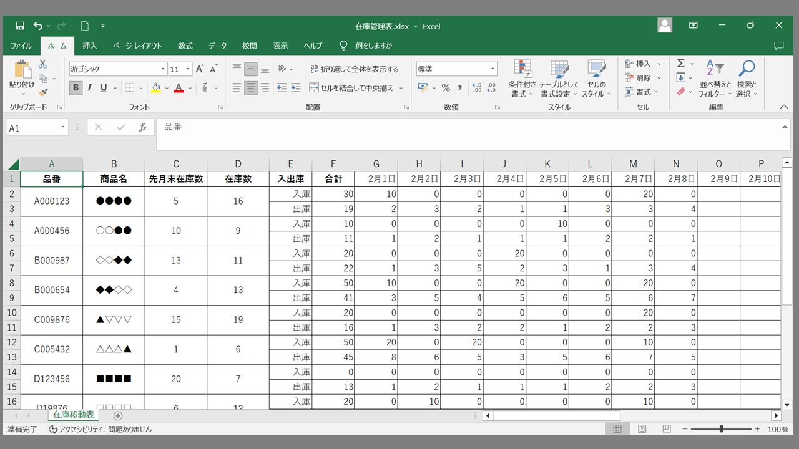Add a new sheet

click(x=118, y=415)
